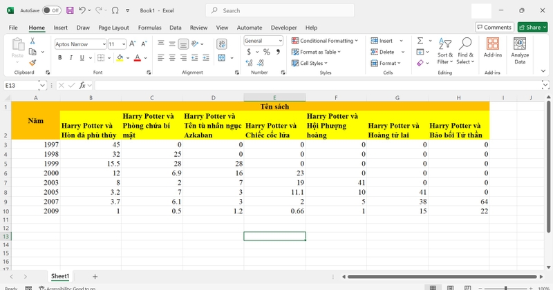Apply Accounting dollar format
The height and width of the screenshot is (290, 553).
pos(249,52)
